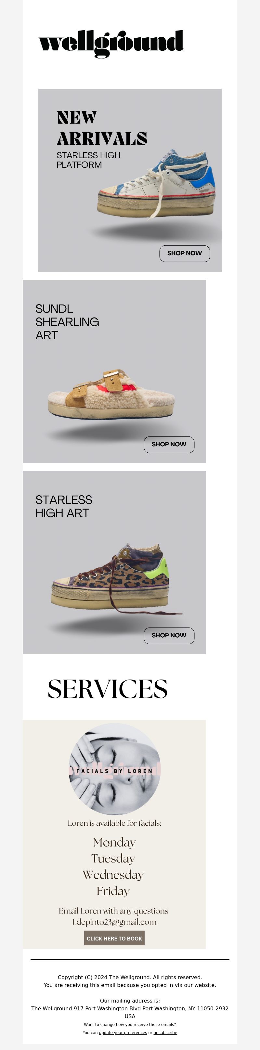
Task: Click the Sundl Shearling Art title
Action: tap(67, 322)
